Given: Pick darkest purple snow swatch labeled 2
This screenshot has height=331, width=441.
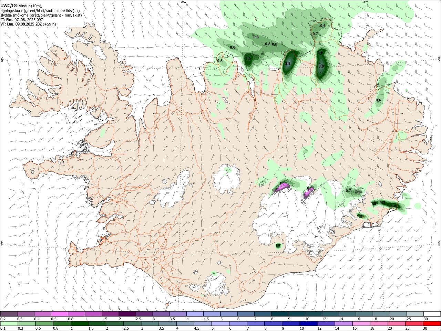Looking at the screenshot, I should pyautogui.click(x=127, y=314).
